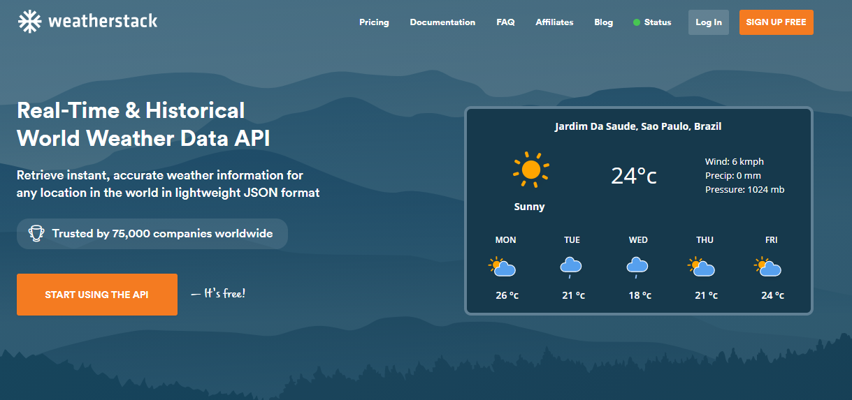The width and height of the screenshot is (852, 400).
Task: Click the Jardim Da Saude location title
Action: point(638,126)
